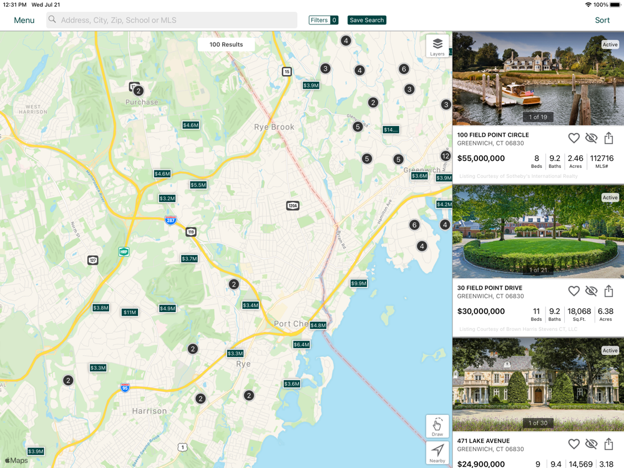This screenshot has width=624, height=468.
Task: Select the $9.9M map price marker
Action: (359, 283)
